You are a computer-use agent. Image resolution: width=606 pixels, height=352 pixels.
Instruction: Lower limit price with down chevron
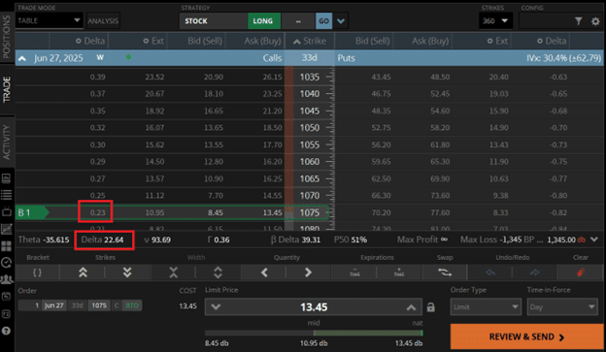[x=216, y=307]
